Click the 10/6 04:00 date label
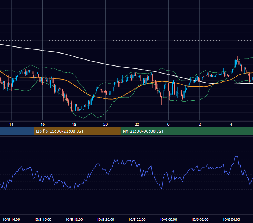The width and height of the screenshot is (253, 223). (231, 219)
